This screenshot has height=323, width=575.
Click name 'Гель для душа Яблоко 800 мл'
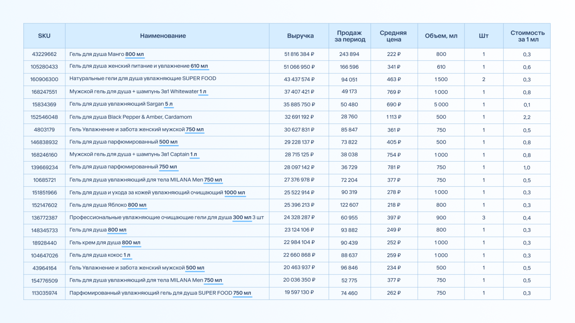click(108, 205)
